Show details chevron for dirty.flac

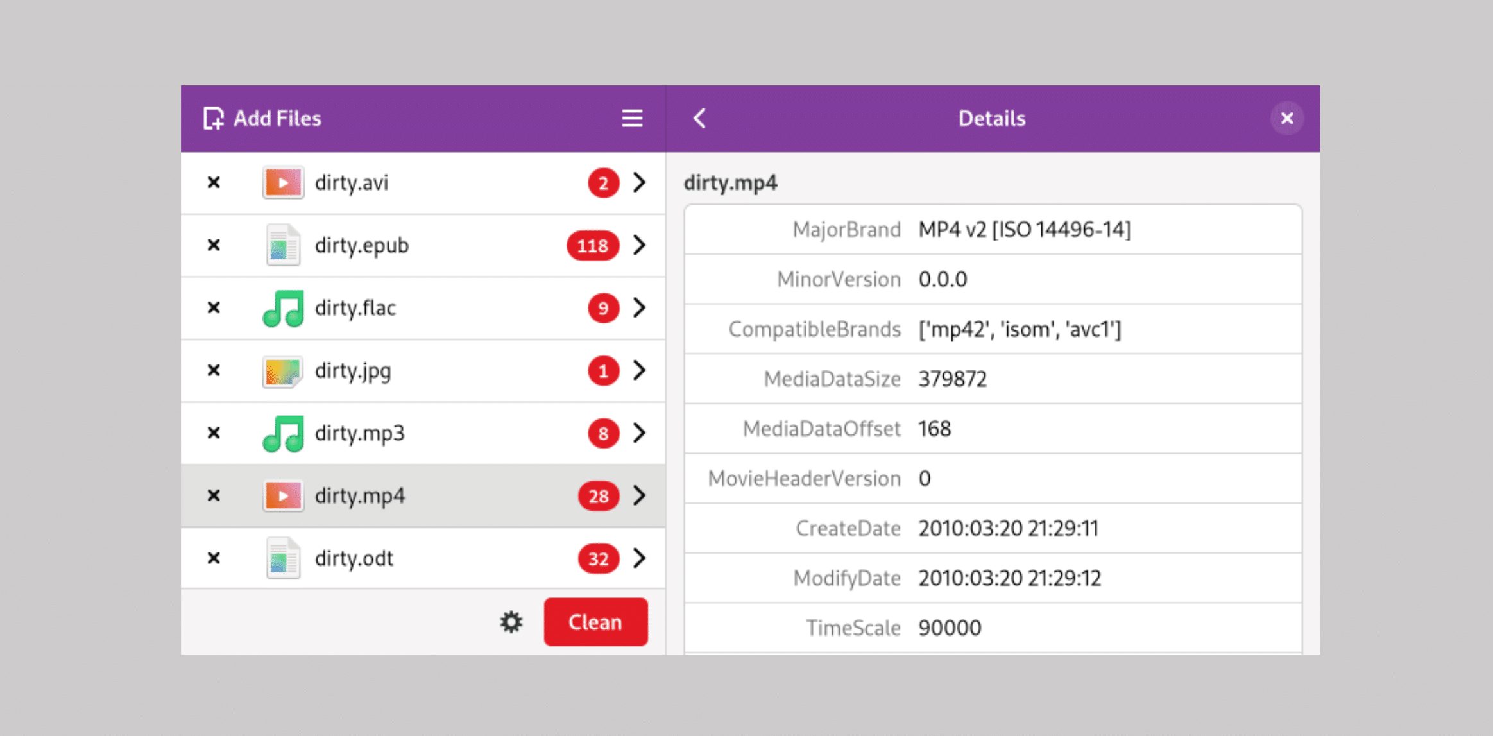(x=639, y=308)
